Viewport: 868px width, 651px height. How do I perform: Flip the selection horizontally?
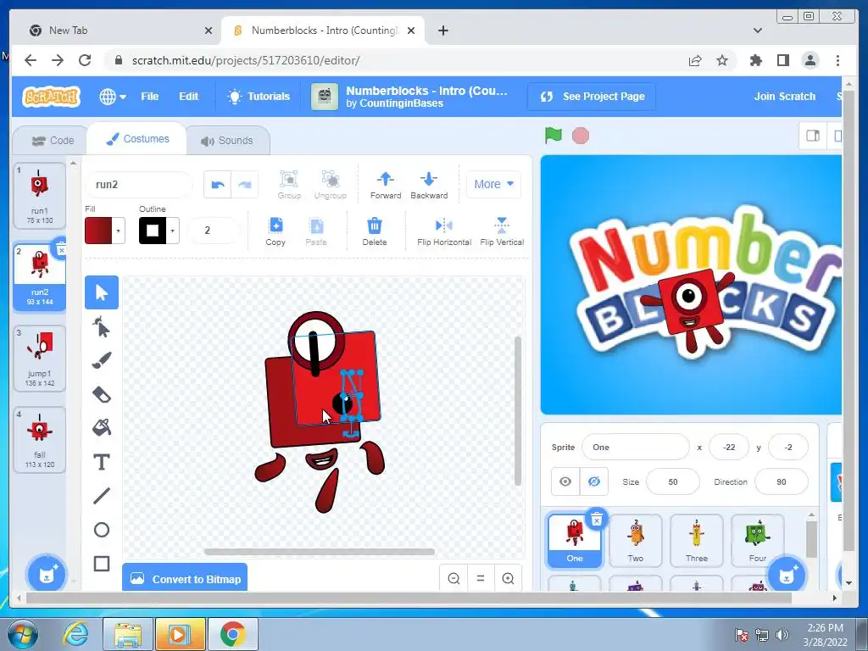[x=444, y=231]
